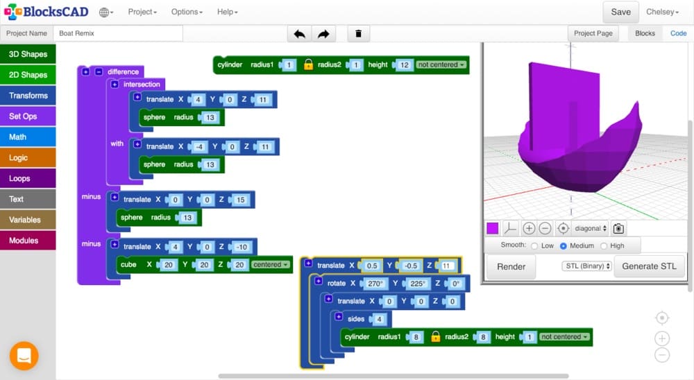Switch to the Blocks tab
The image size is (694, 380).
tap(645, 33)
